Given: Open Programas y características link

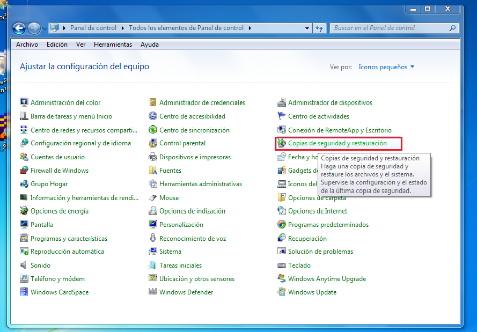Looking at the screenshot, I should point(69,239).
